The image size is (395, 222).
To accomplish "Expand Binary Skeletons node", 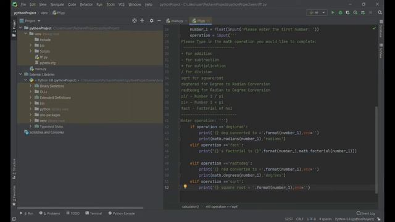I will point(31,86).
